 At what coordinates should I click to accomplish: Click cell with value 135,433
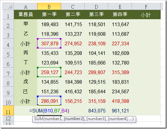click(49, 53)
